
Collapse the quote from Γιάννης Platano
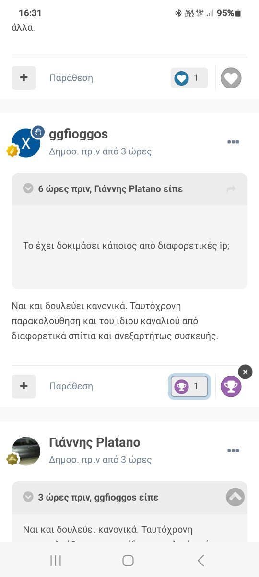tap(28, 188)
